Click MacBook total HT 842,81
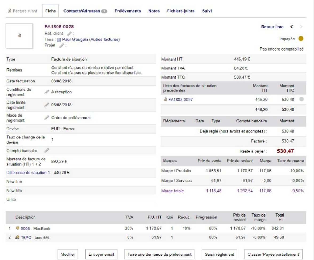This screenshot has width=314, height=260. (278, 228)
